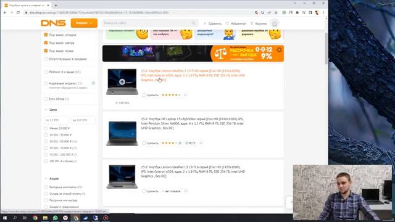Enable 'Рассрочка или выгода' checkbox

point(46,200)
